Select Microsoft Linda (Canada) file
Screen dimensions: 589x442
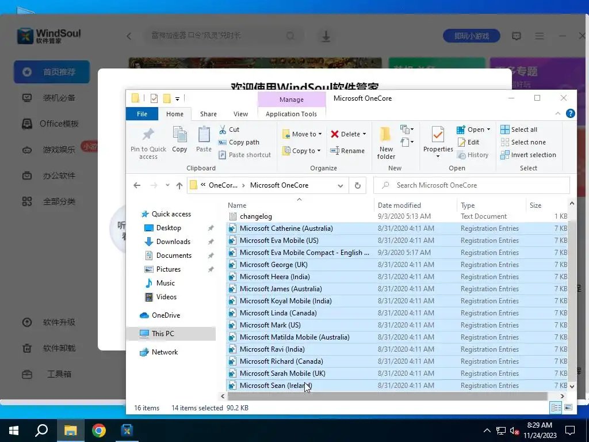(x=278, y=313)
